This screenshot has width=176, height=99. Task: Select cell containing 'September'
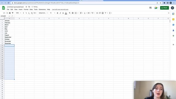click(x=9, y=37)
